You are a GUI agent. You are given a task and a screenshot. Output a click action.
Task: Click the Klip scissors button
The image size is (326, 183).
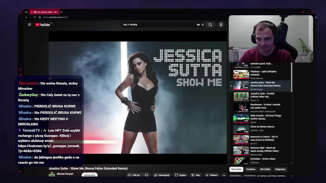(196, 175)
